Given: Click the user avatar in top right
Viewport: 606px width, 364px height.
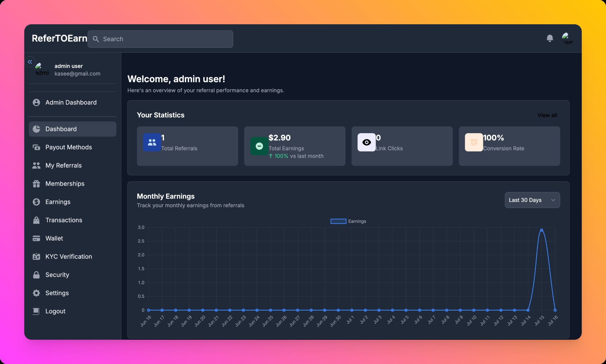Looking at the screenshot, I should click(567, 38).
